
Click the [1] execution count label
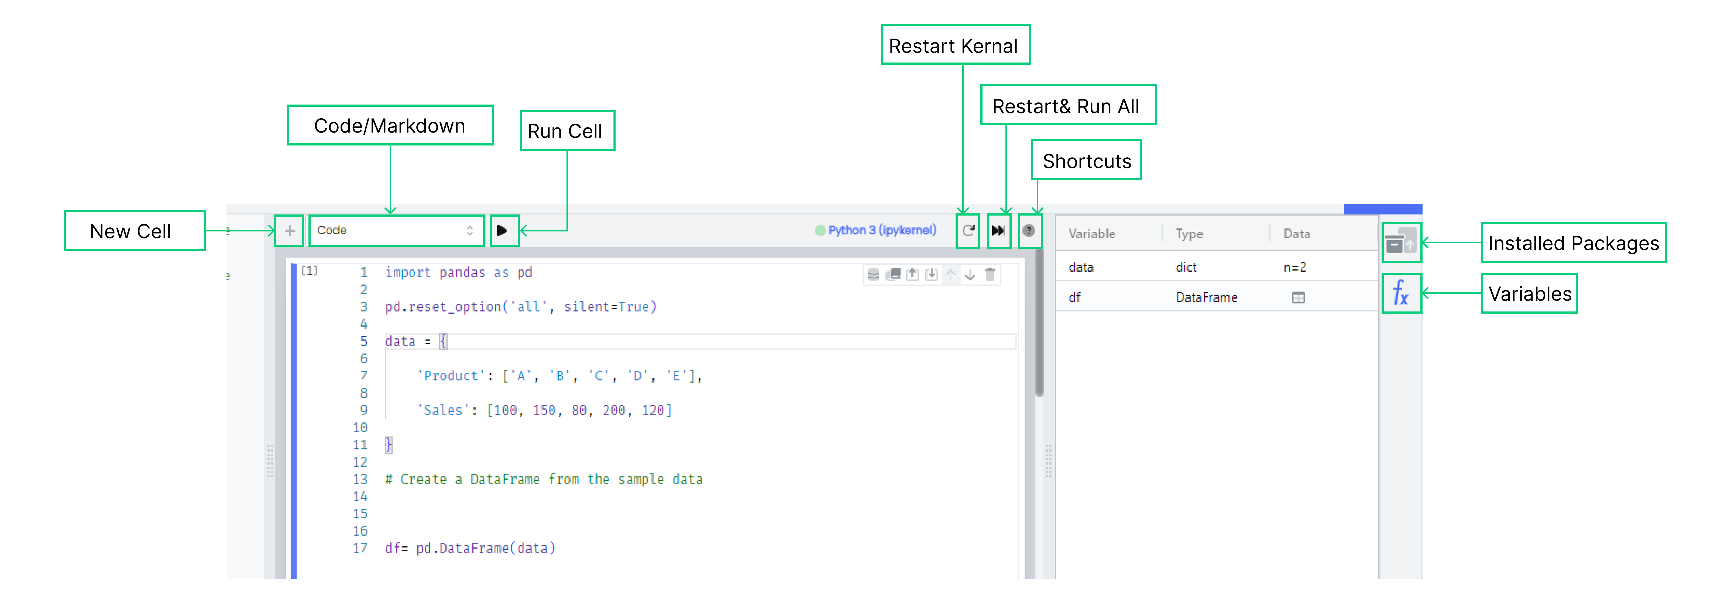point(309,271)
